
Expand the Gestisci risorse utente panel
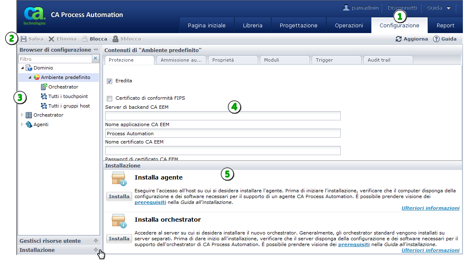coord(96,241)
